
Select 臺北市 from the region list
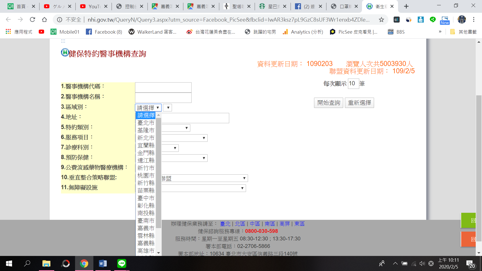146,122
